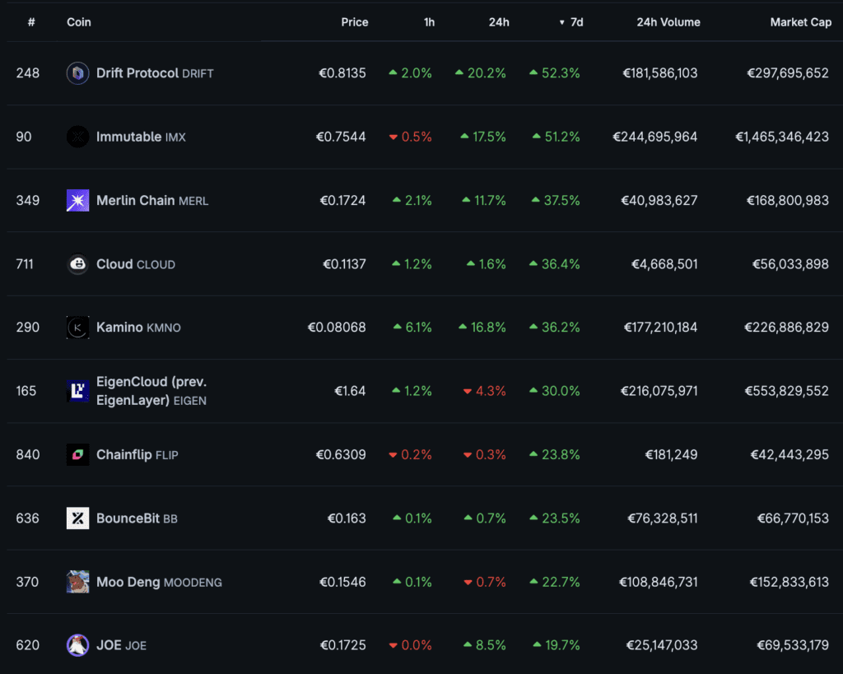
Task: Click Drift Protocol price €0.8135
Action: click(x=342, y=73)
